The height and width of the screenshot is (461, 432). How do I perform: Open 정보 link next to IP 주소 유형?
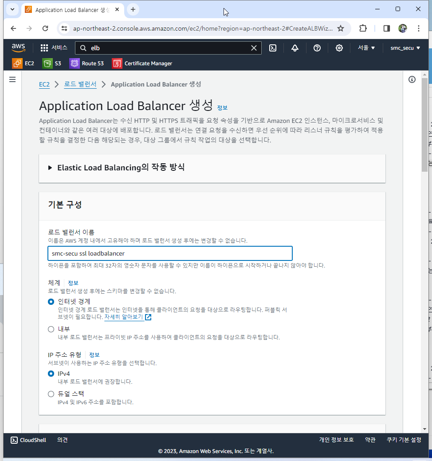(x=94, y=355)
